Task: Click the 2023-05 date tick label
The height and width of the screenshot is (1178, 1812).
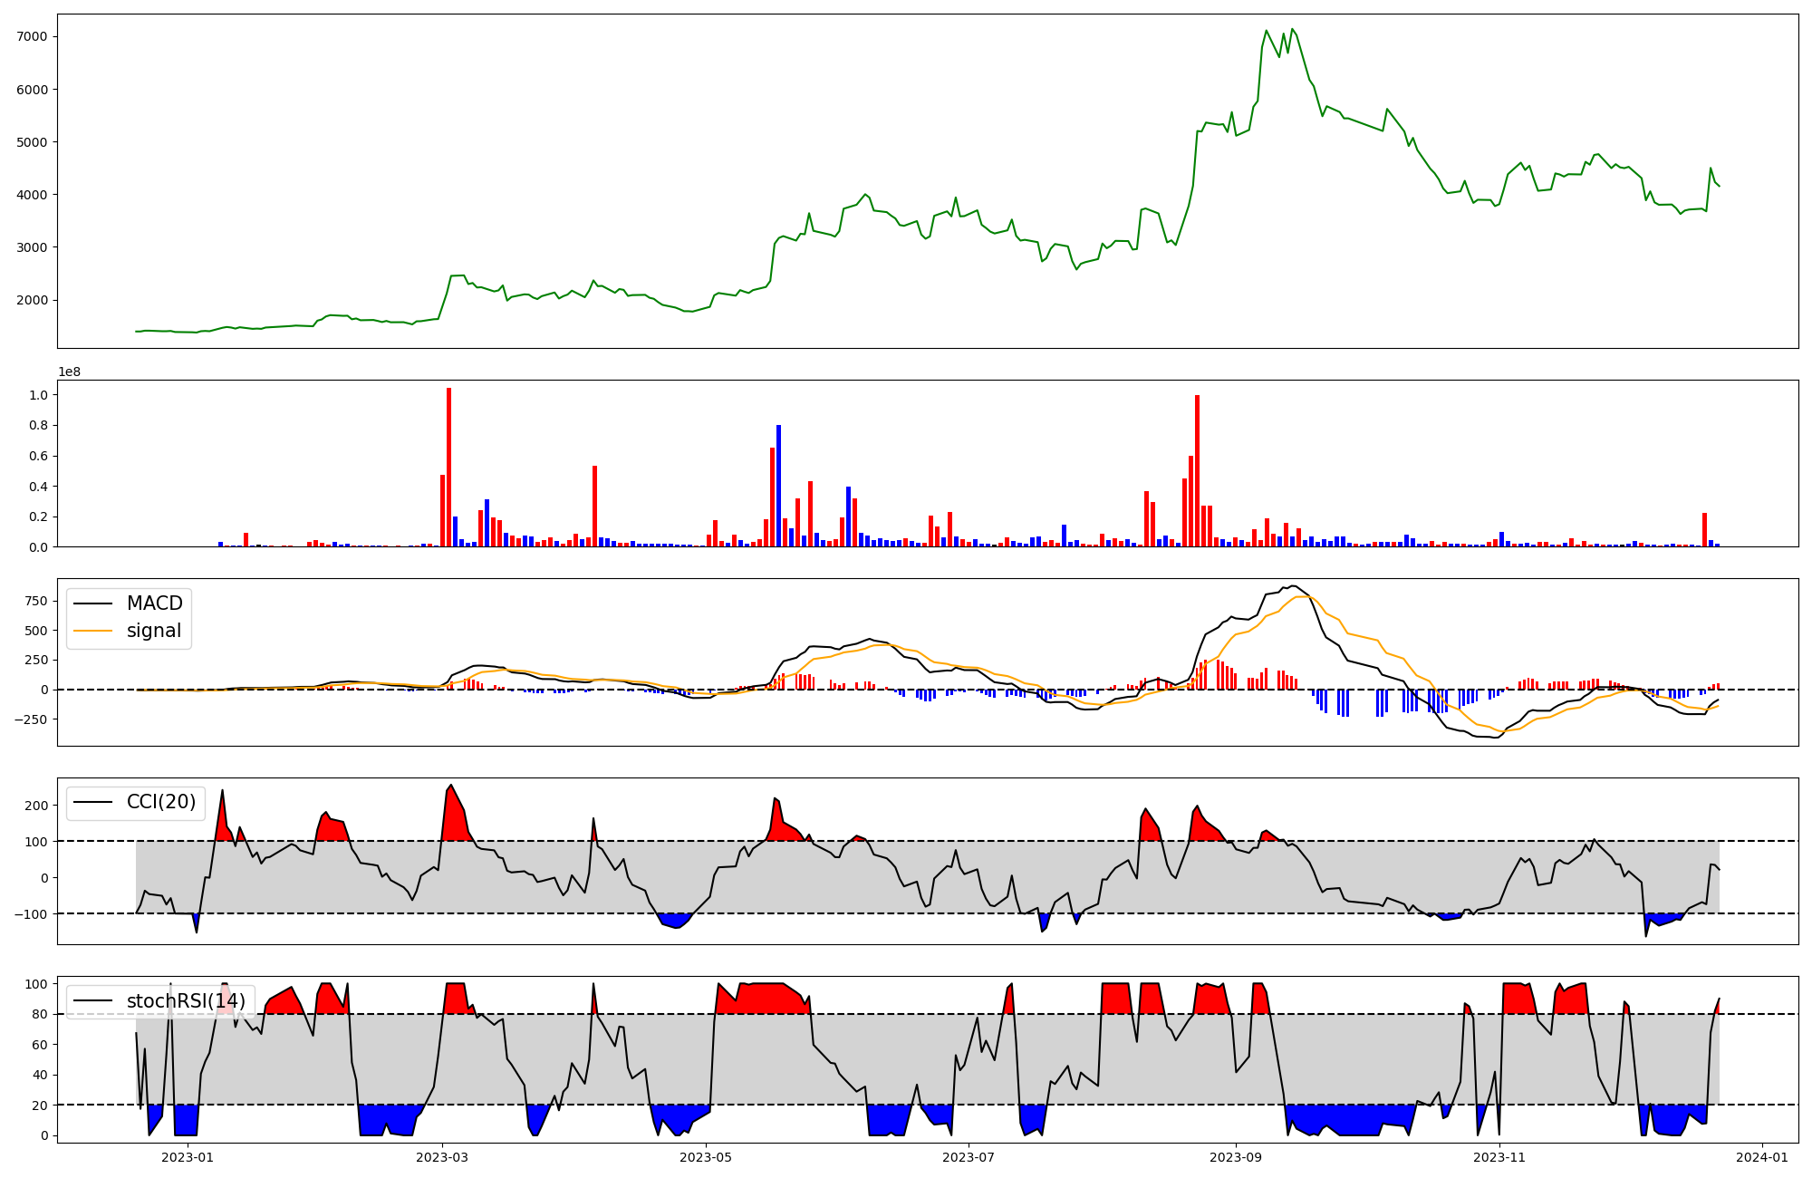Action: point(706,1157)
